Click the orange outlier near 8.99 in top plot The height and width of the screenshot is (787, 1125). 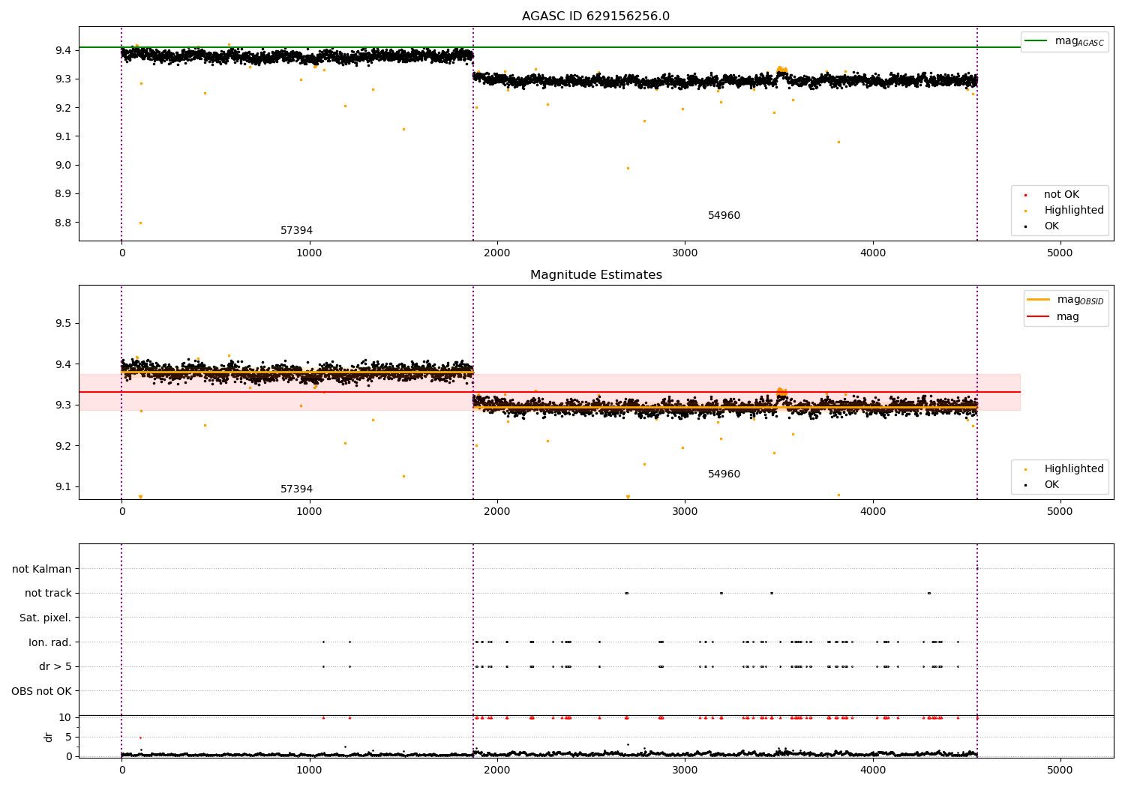628,168
